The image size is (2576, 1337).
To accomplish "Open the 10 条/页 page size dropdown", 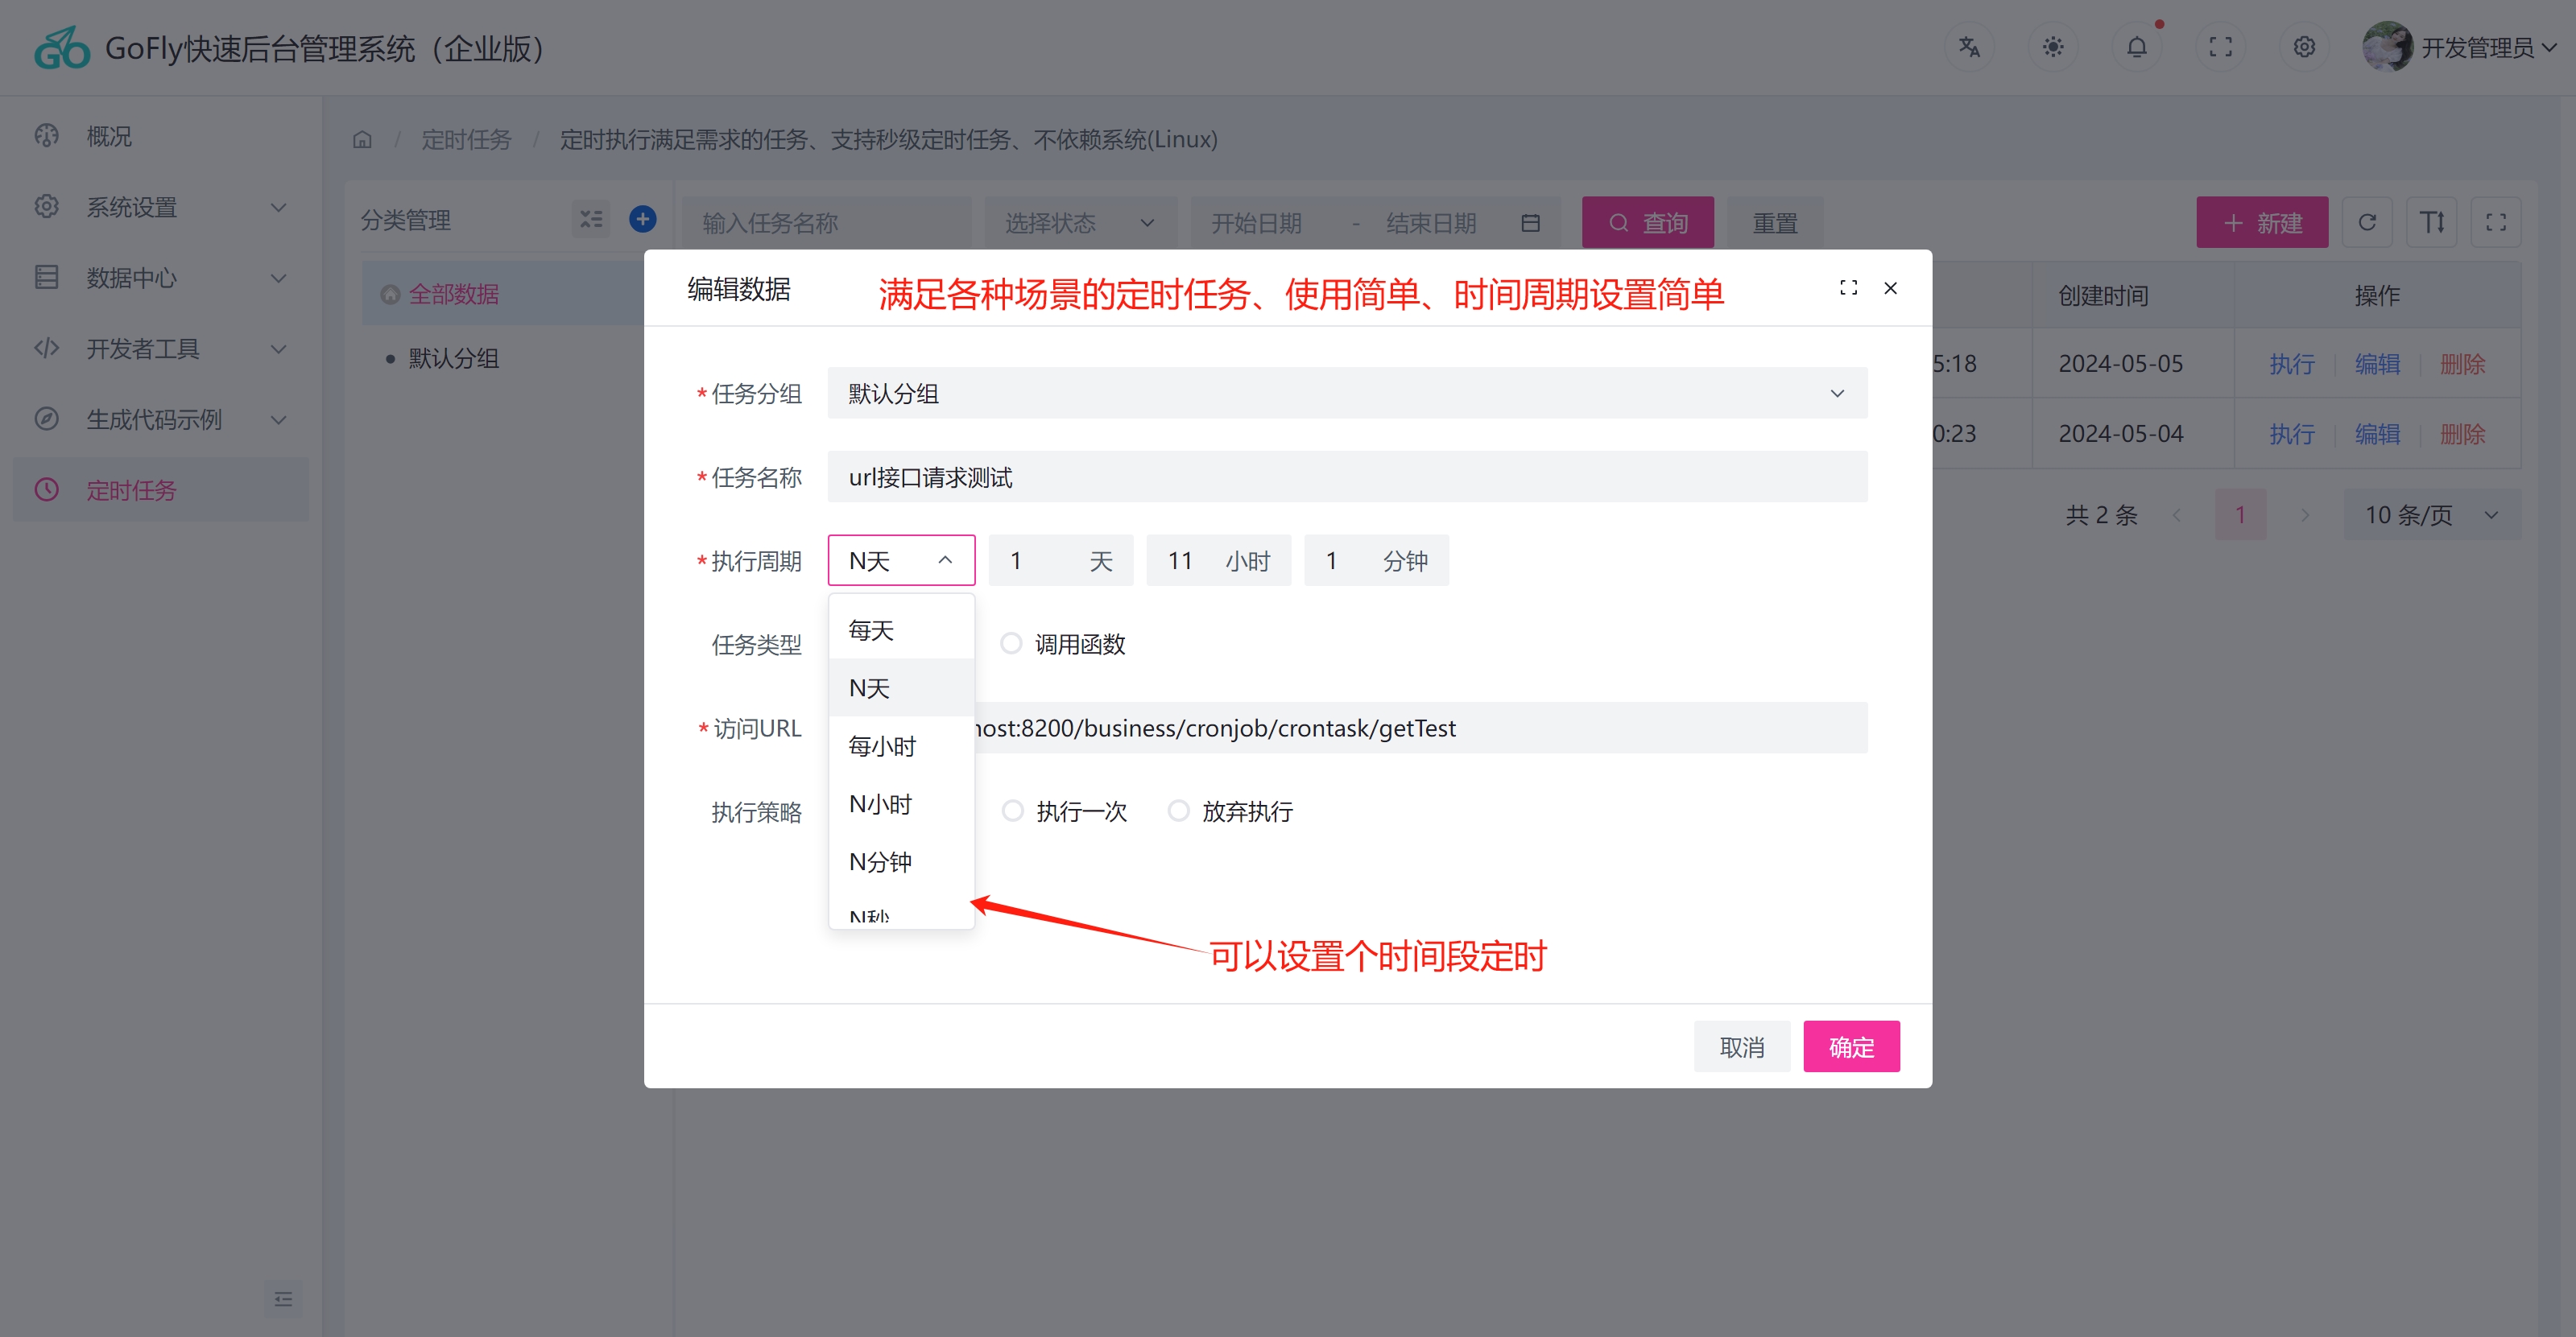I will tap(2431, 514).
